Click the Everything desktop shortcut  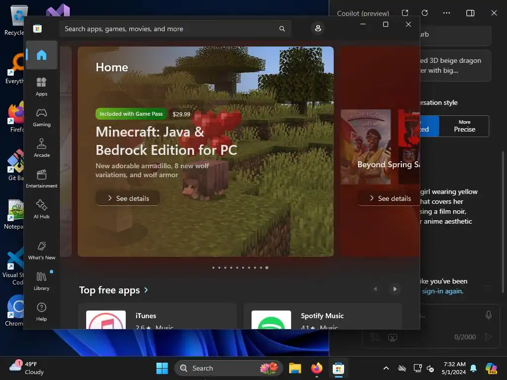15,68
